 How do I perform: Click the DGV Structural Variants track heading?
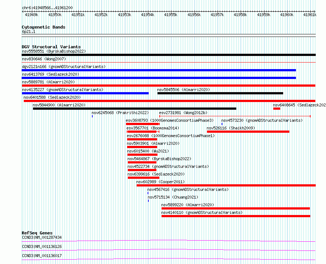51,47
